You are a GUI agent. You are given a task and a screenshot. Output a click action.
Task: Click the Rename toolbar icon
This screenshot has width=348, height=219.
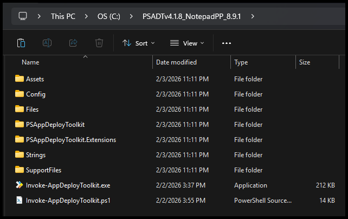click(x=47, y=43)
